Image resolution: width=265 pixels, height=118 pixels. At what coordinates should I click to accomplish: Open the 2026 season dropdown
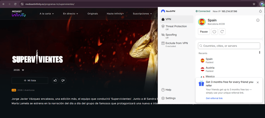click(19, 70)
